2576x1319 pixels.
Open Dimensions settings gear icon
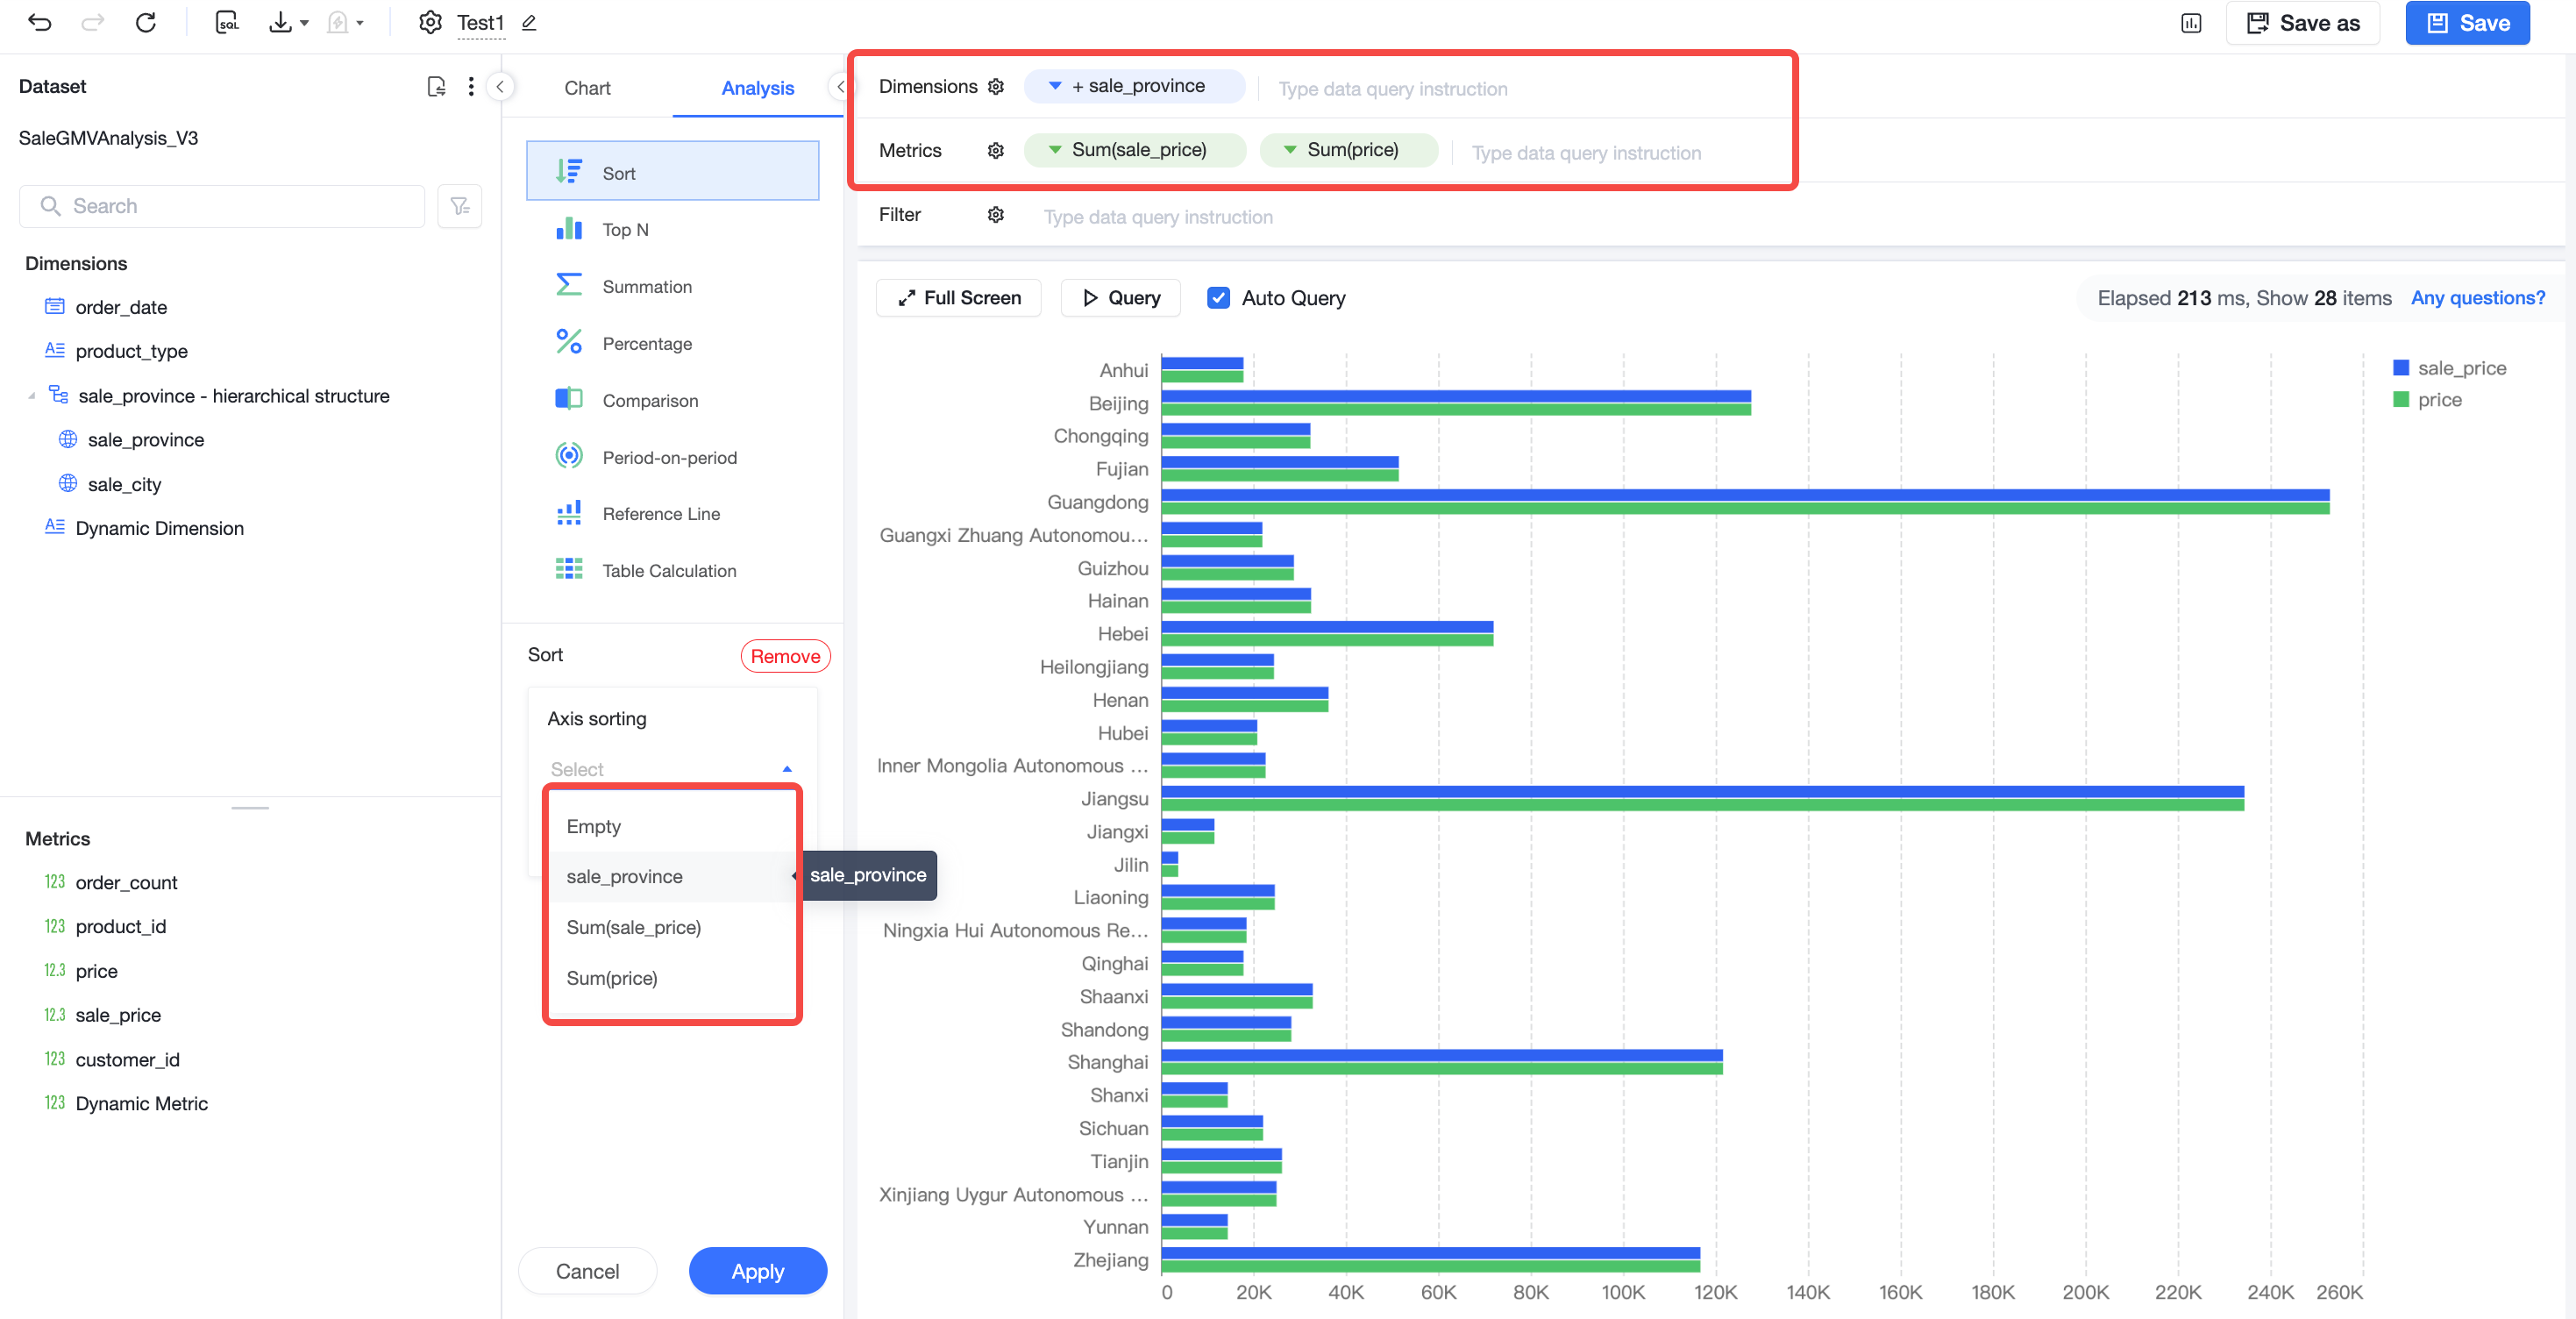tap(996, 87)
